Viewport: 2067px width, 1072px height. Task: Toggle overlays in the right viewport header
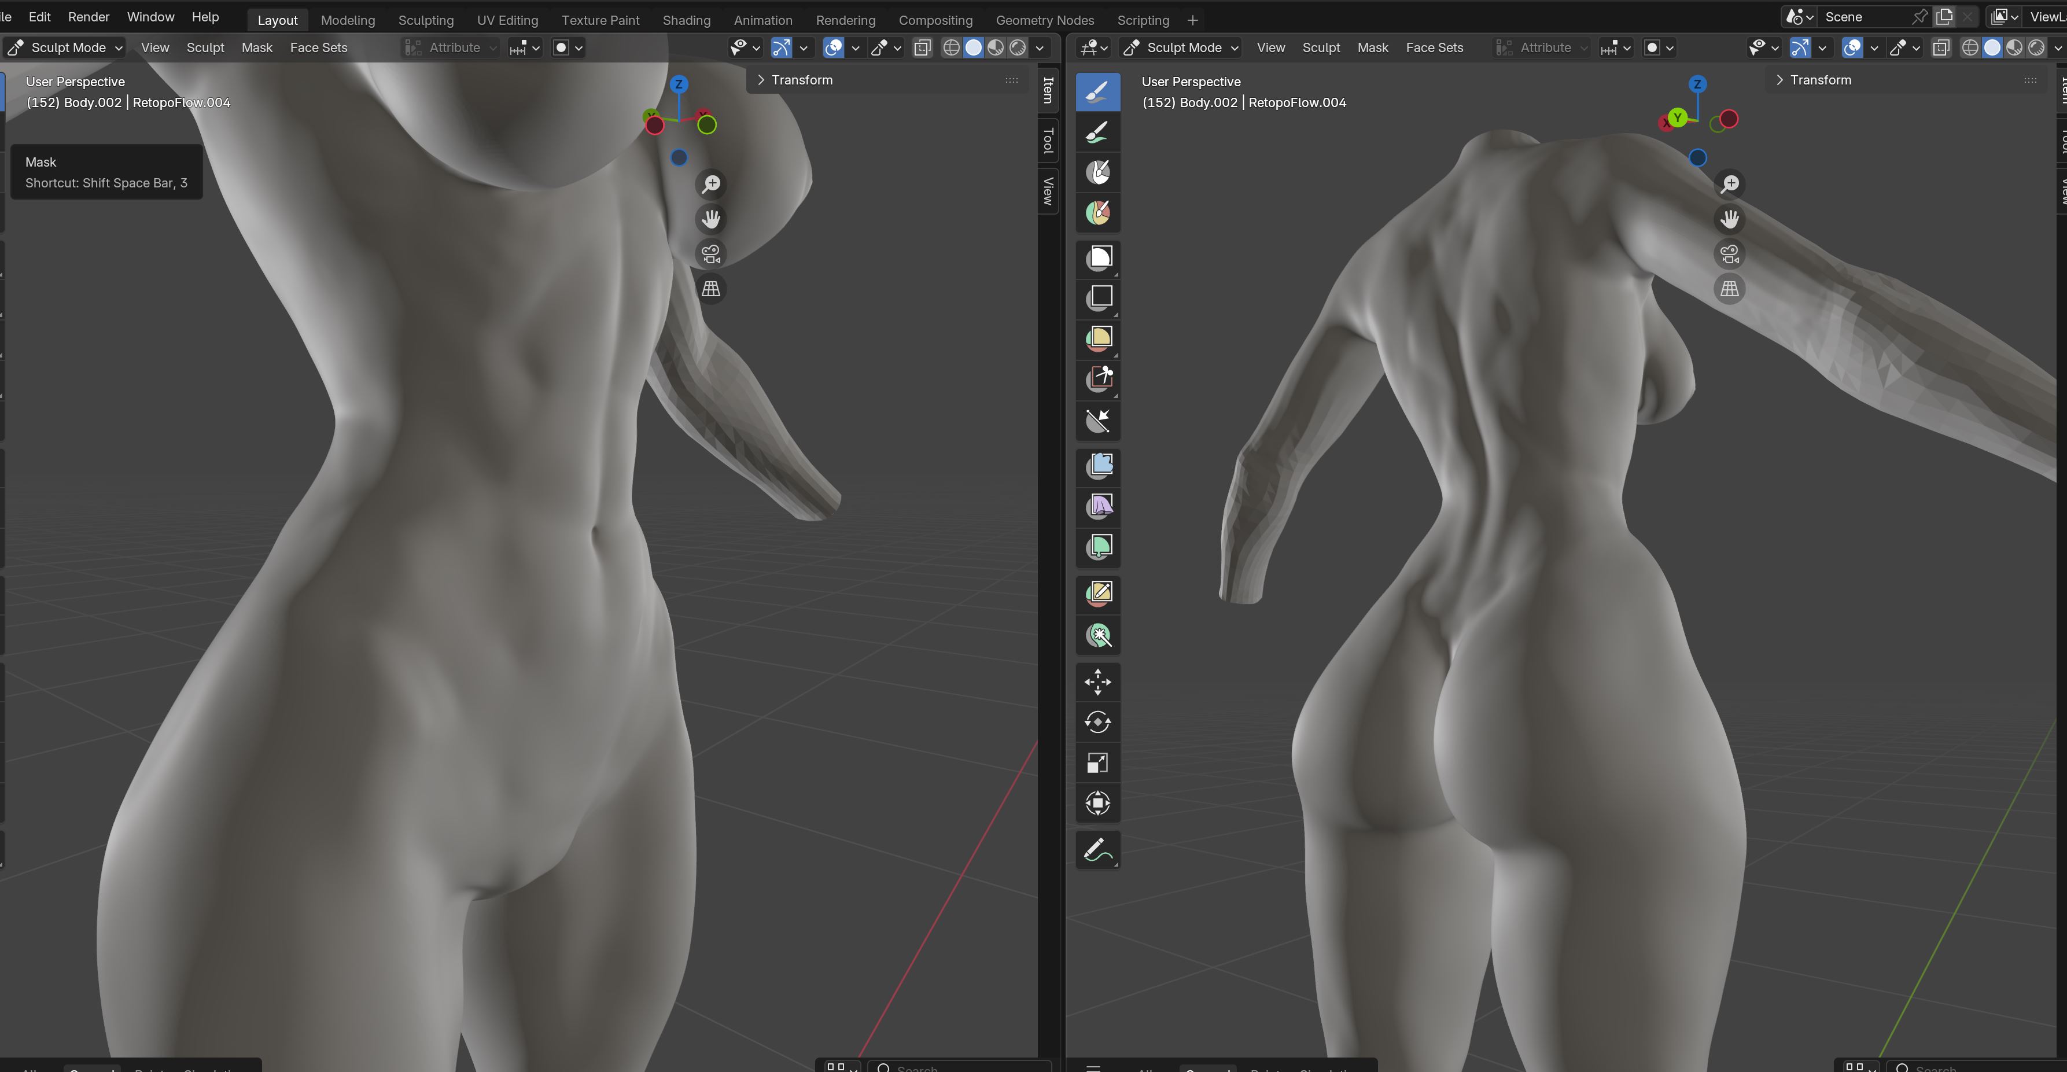[1852, 47]
